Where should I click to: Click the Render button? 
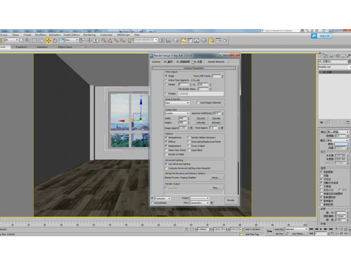[231, 200]
